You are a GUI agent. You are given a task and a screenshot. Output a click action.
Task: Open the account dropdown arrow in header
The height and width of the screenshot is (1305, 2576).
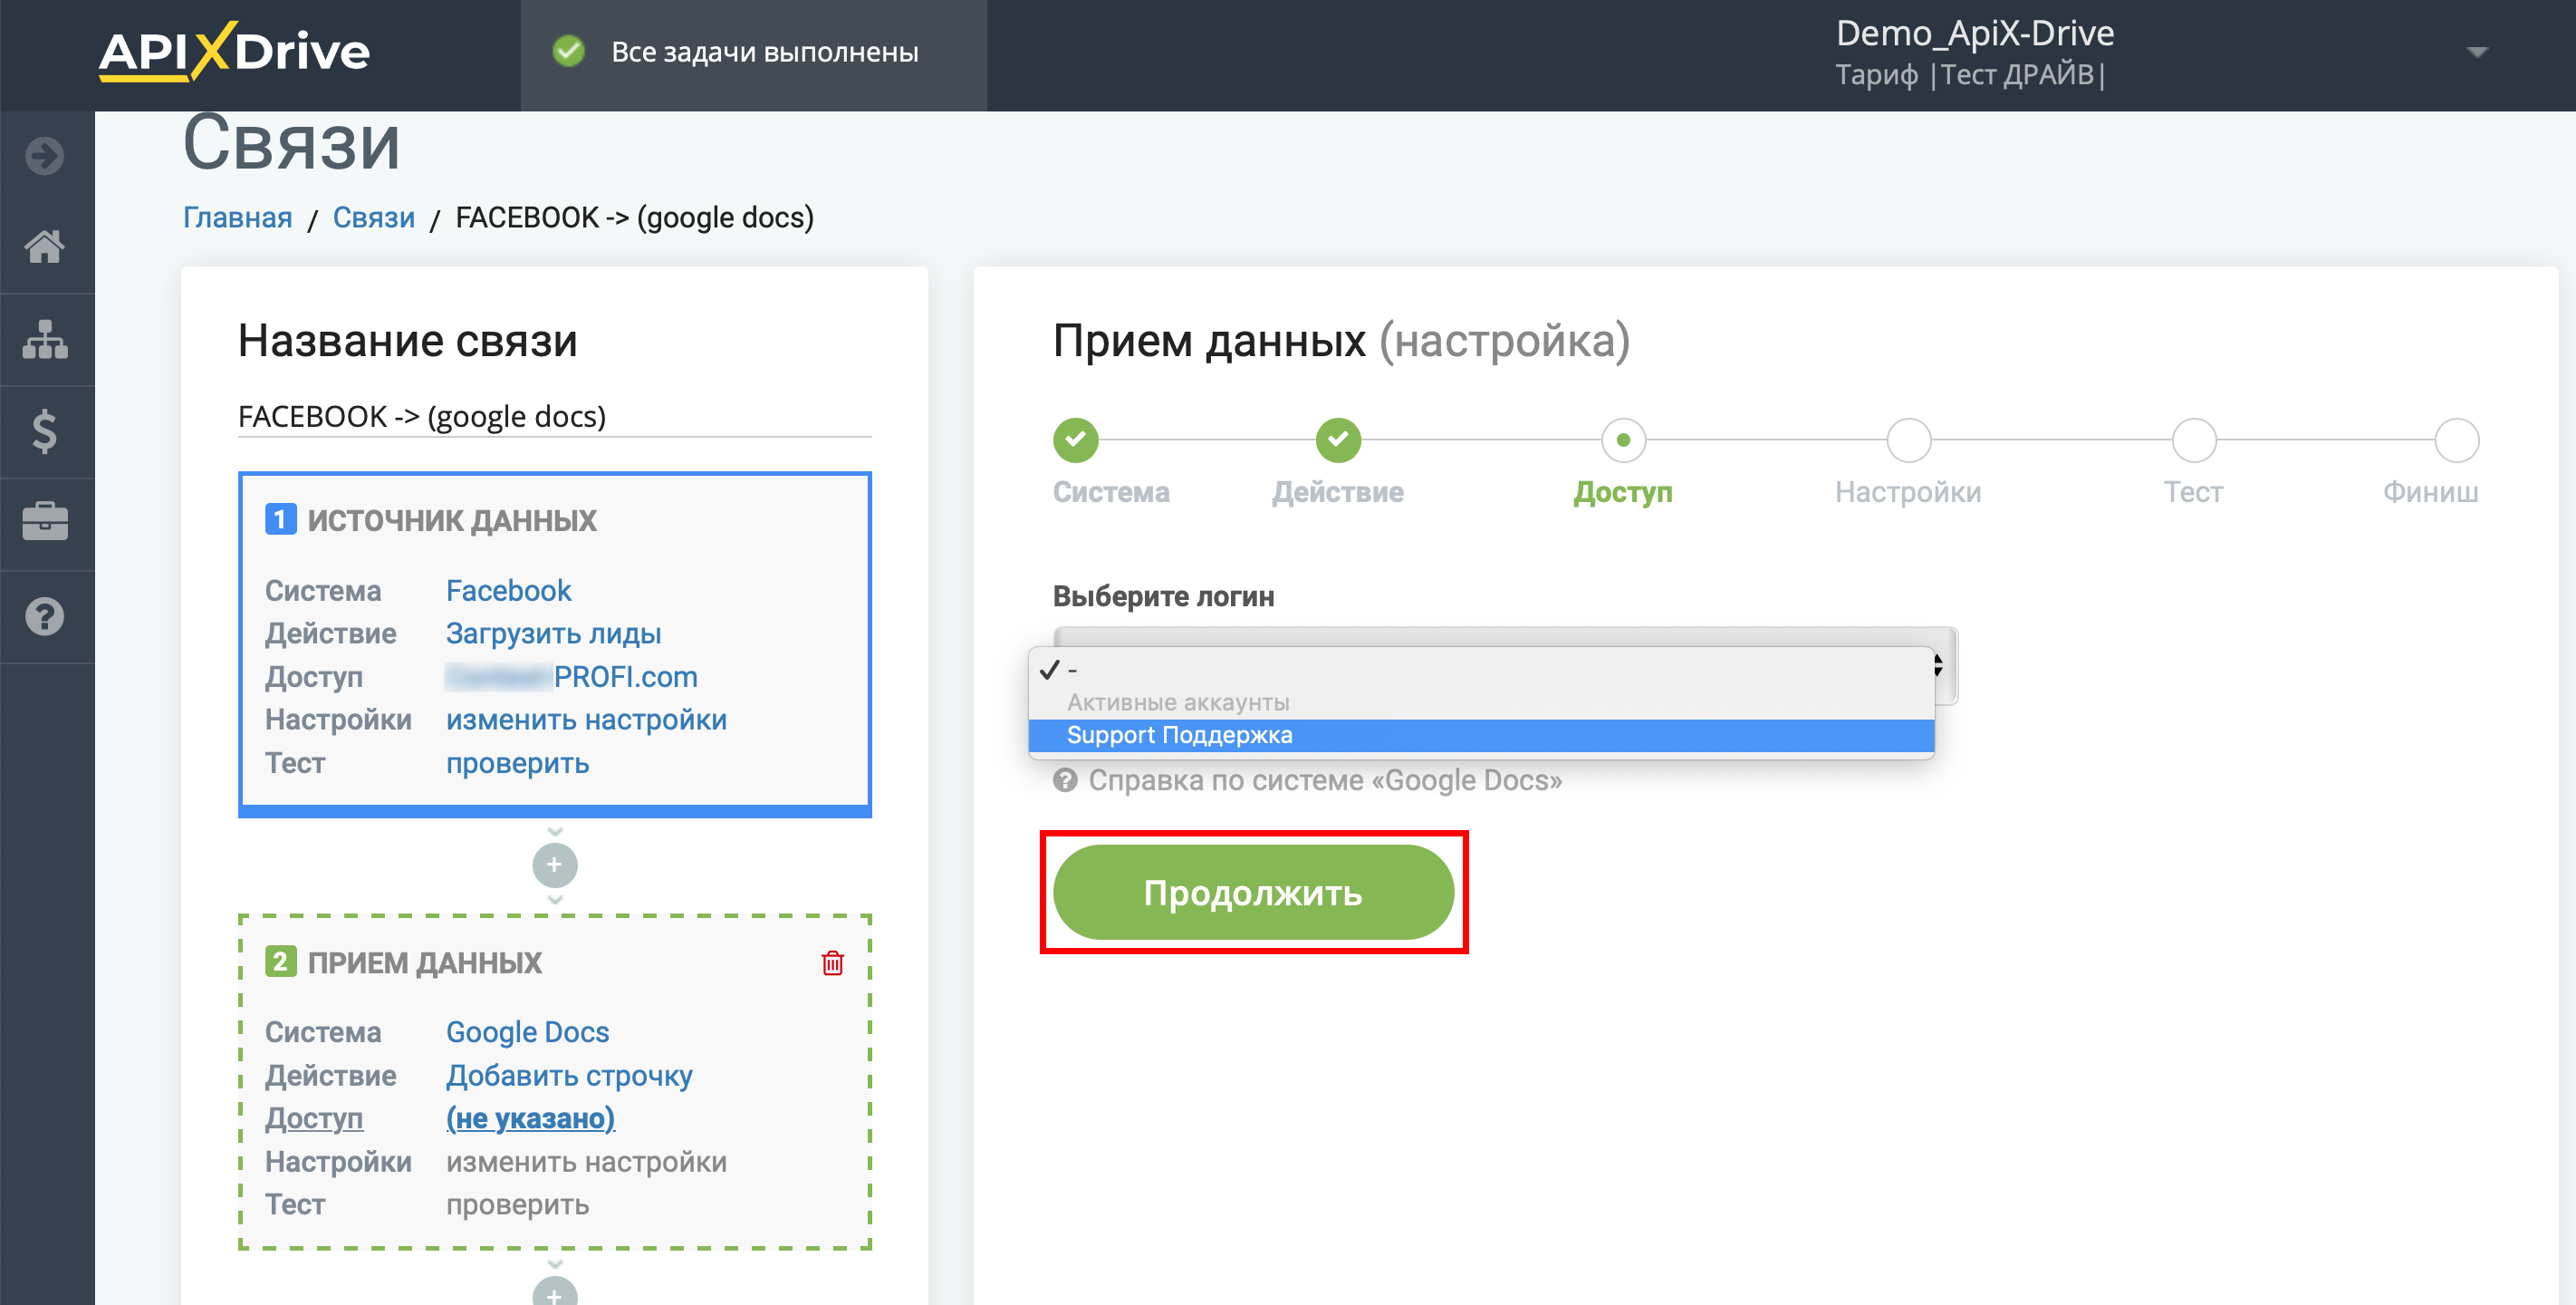pyautogui.click(x=2477, y=52)
